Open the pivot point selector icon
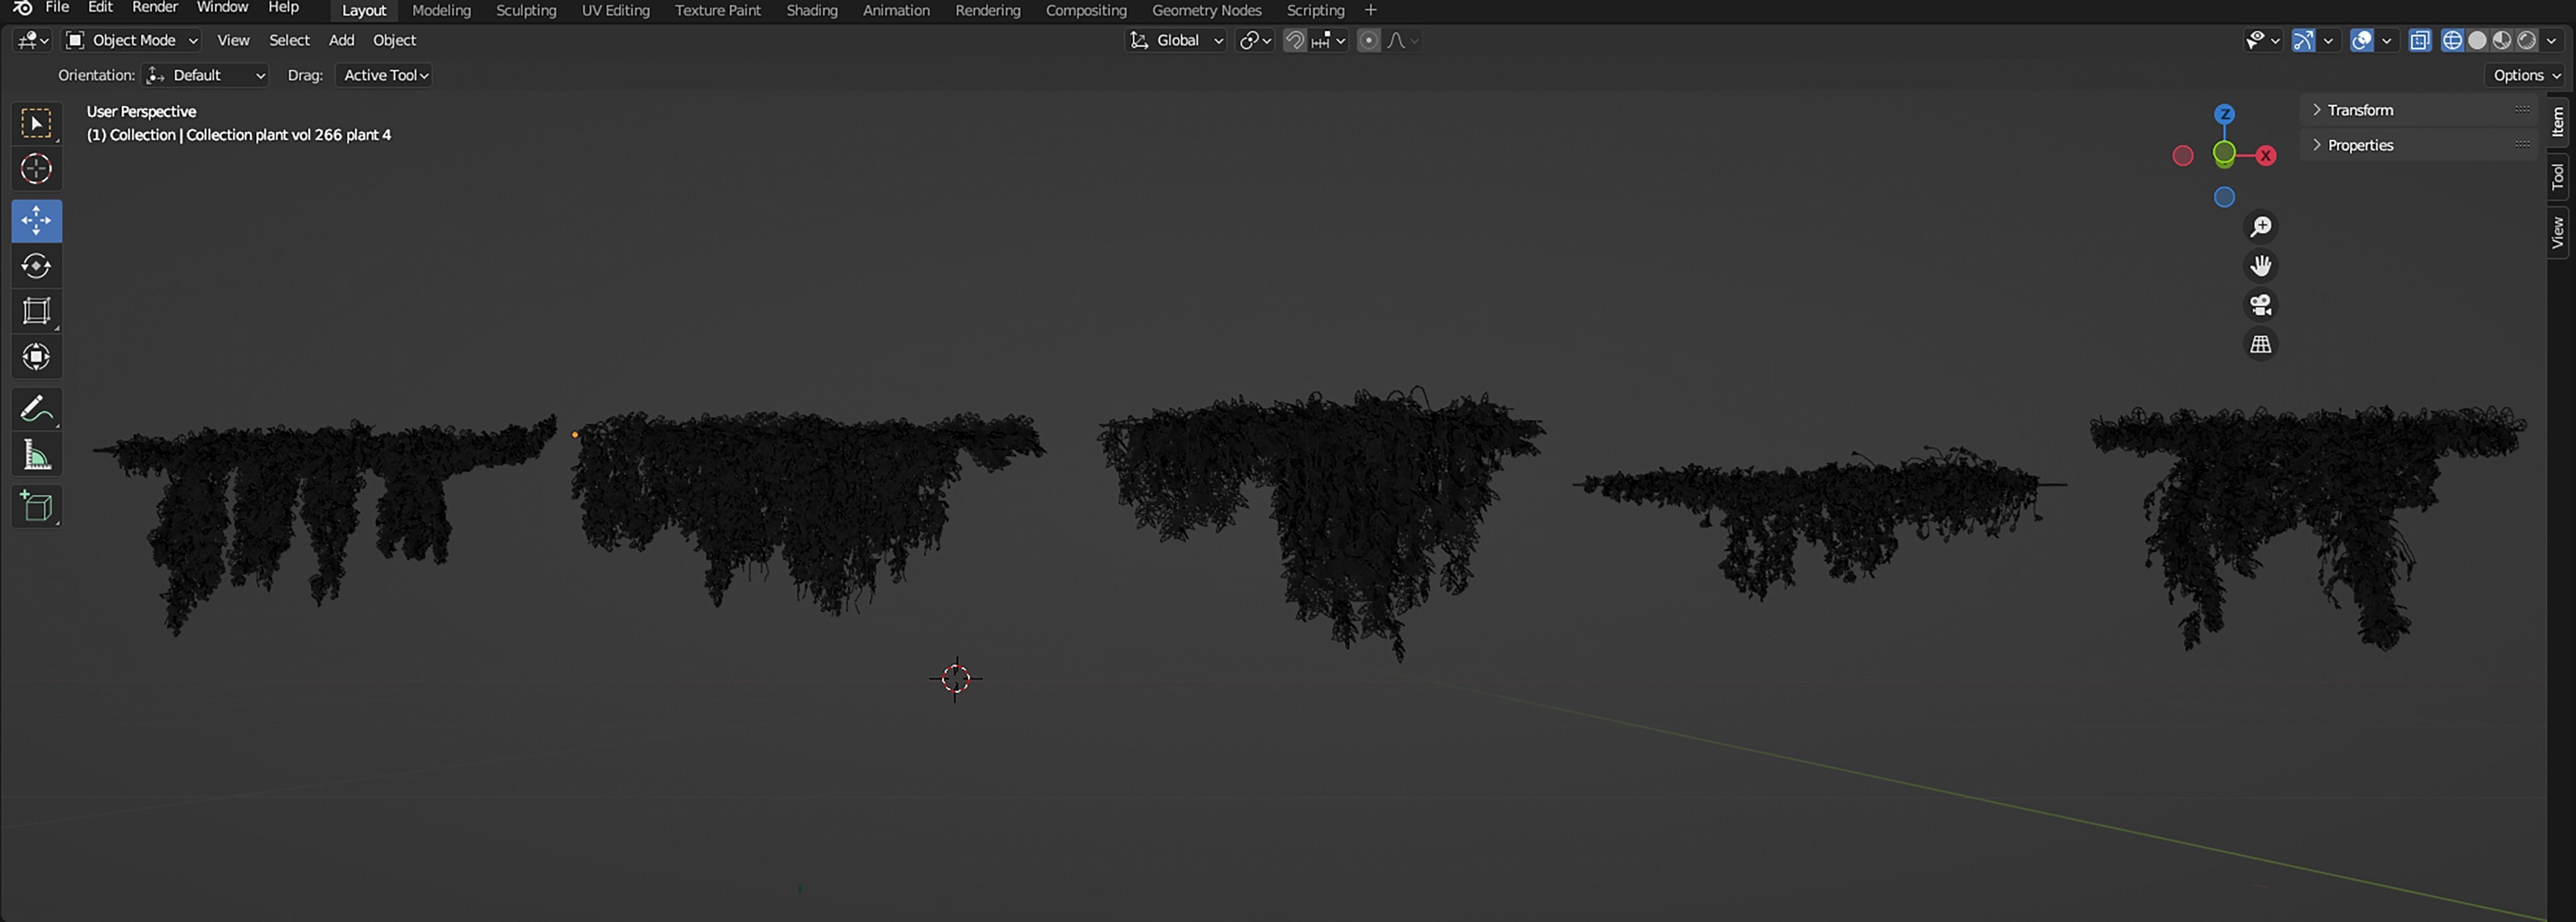The image size is (2576, 922). tap(1255, 40)
